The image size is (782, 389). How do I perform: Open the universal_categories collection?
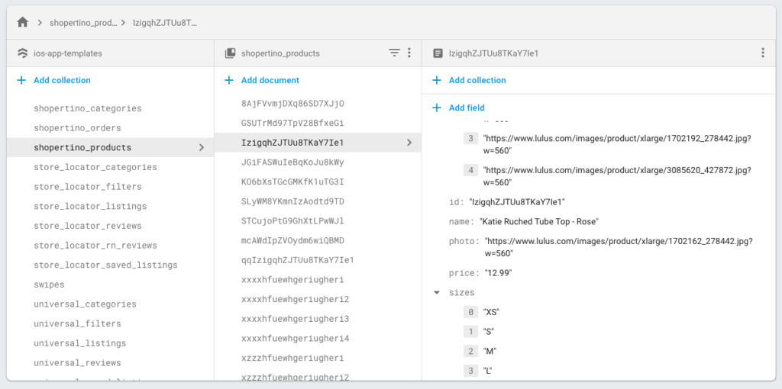coord(85,304)
